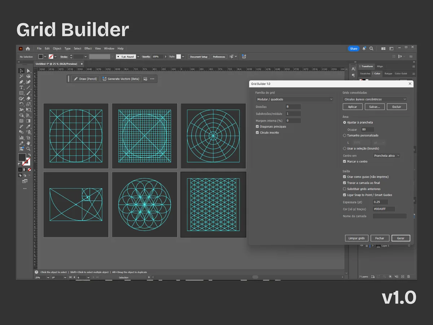The width and height of the screenshot is (433, 325).
Task: Switch to the Swatches tab
Action: [365, 74]
